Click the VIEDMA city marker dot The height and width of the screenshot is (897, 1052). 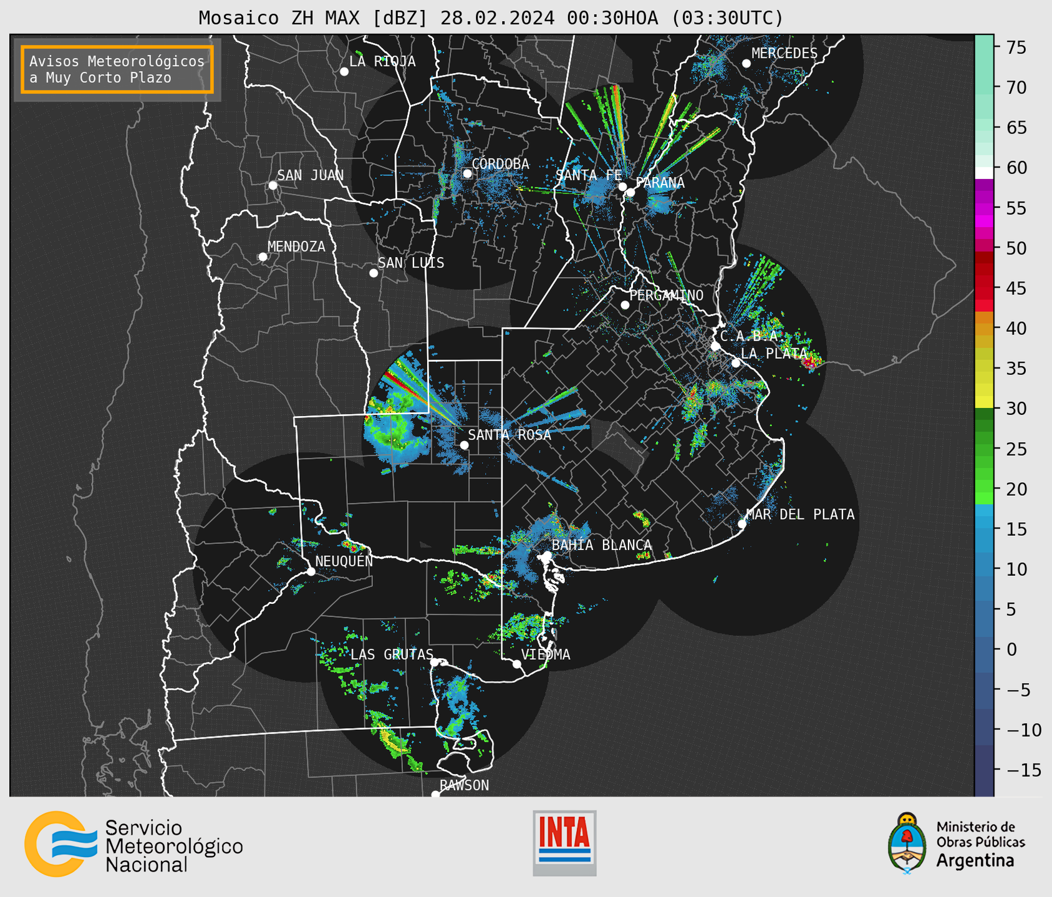tap(517, 664)
